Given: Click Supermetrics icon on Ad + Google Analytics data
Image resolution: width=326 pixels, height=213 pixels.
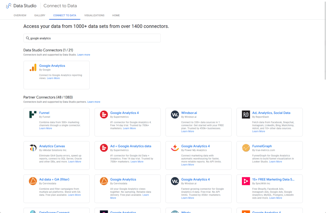Looking at the screenshot, I should (104, 148).
